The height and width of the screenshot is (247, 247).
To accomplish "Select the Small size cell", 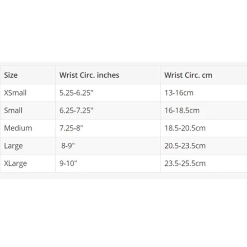I will (13, 110).
